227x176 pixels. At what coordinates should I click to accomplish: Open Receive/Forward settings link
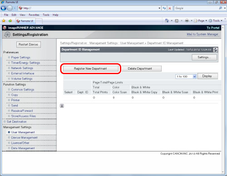(x=22, y=111)
